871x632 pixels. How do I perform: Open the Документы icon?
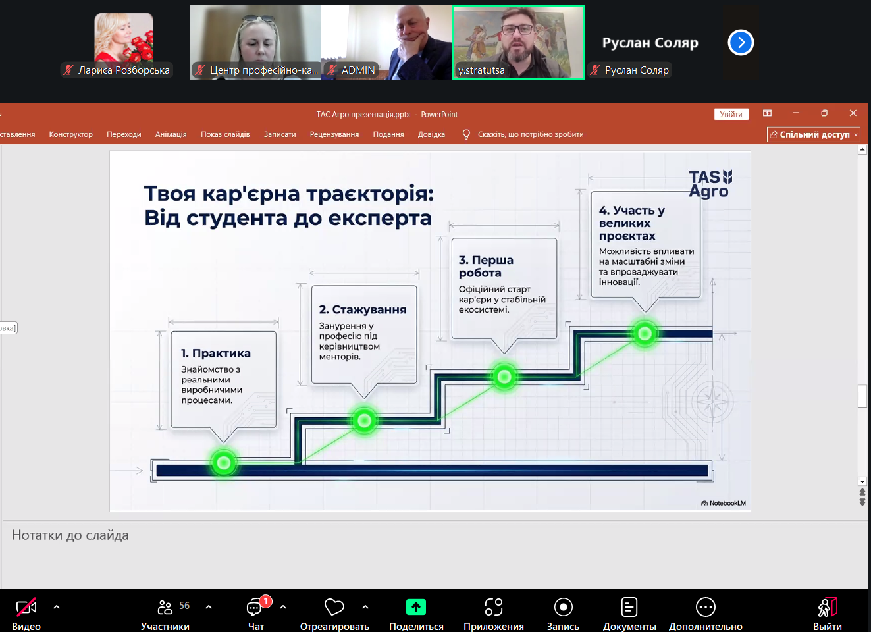tap(629, 607)
